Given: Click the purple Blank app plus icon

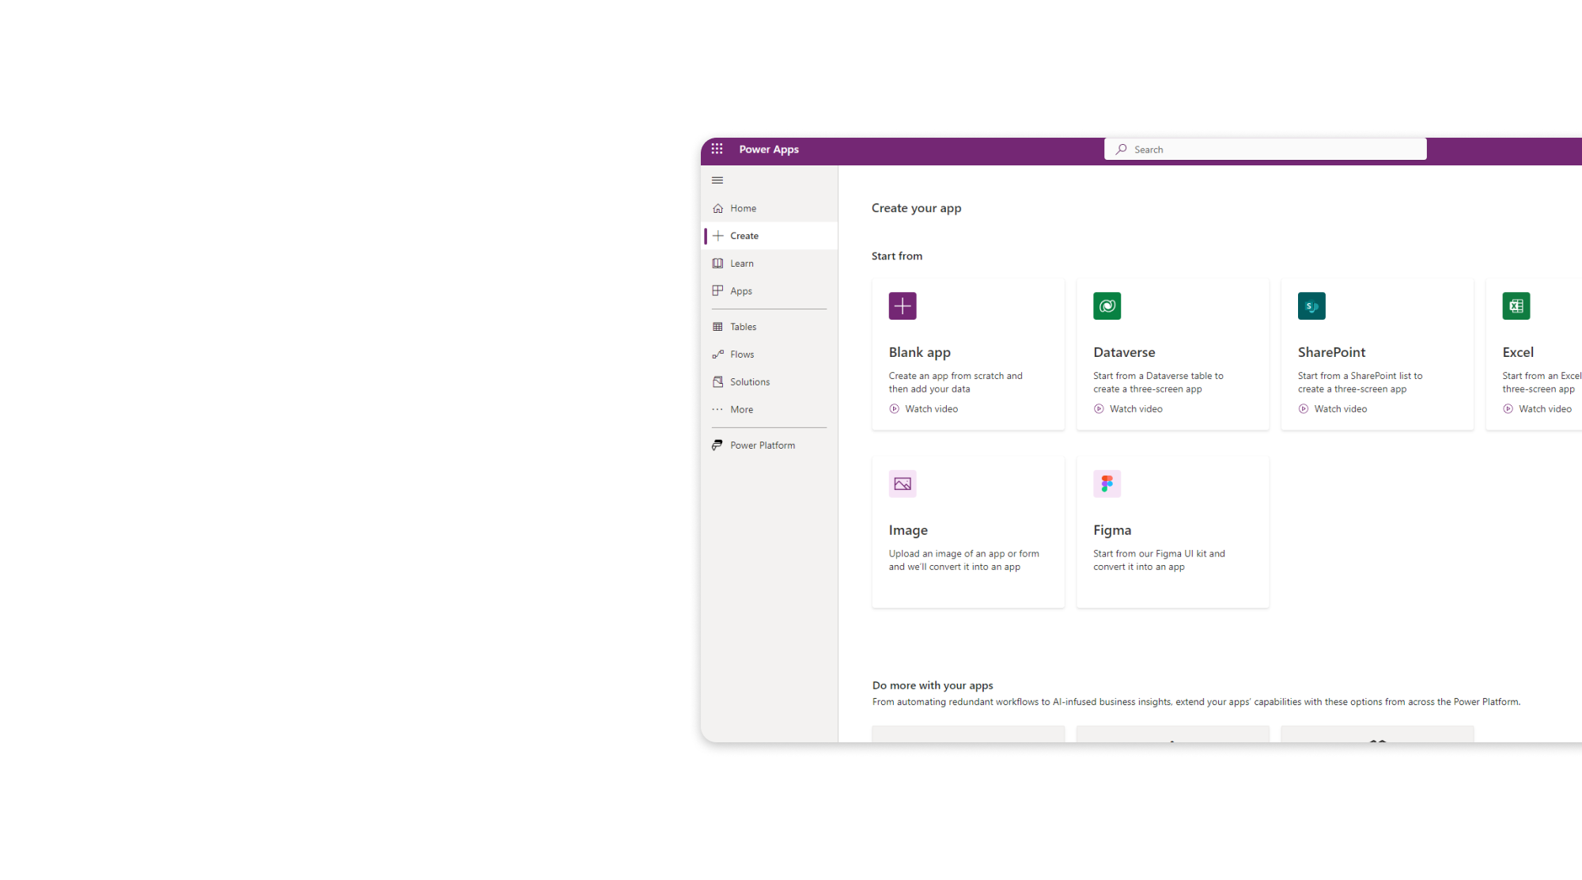Looking at the screenshot, I should [x=903, y=306].
